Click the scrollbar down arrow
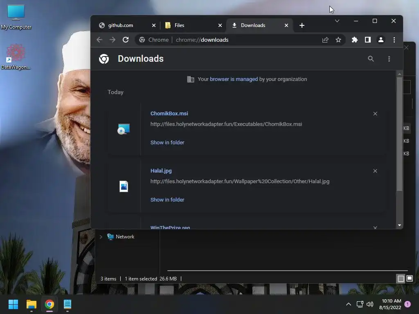 [x=399, y=225]
